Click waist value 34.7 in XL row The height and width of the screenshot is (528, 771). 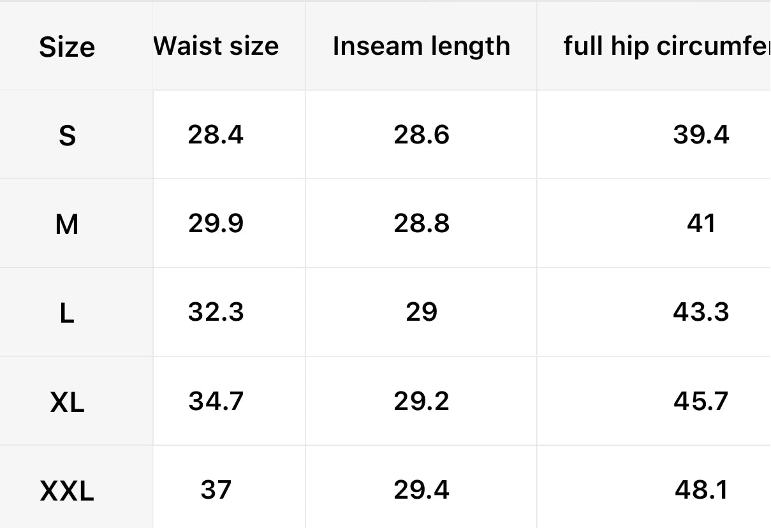(x=216, y=401)
